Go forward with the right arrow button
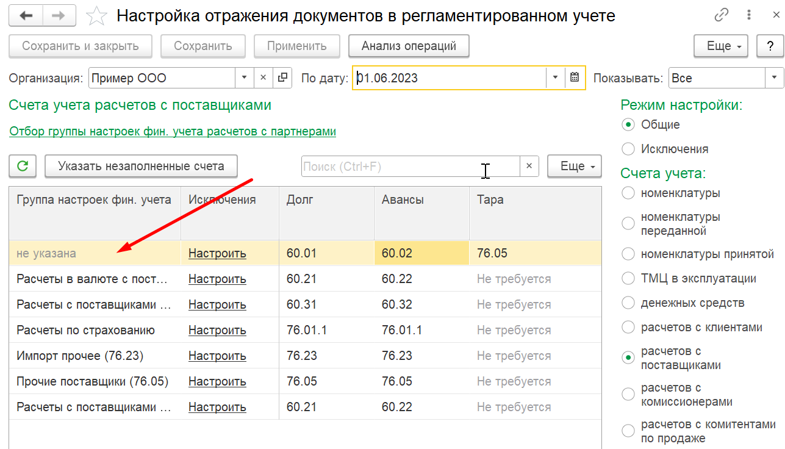The height and width of the screenshot is (449, 785). point(59,15)
